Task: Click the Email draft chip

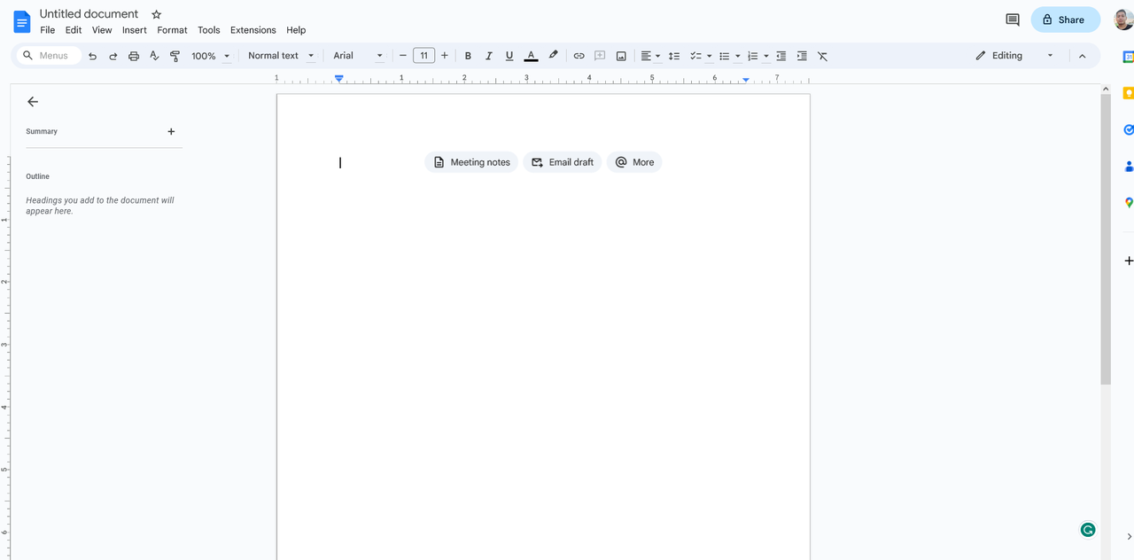Action: pos(563,162)
